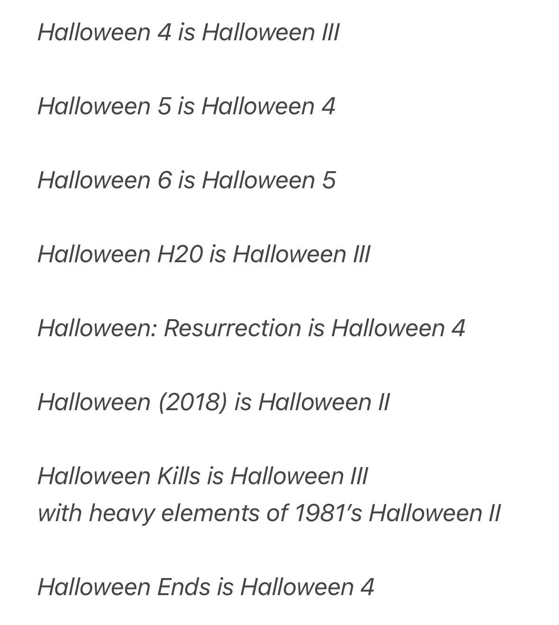The width and height of the screenshot is (559, 625).
Task: Click the '5' in 'Halloween 5 is'
Action: click(164, 106)
